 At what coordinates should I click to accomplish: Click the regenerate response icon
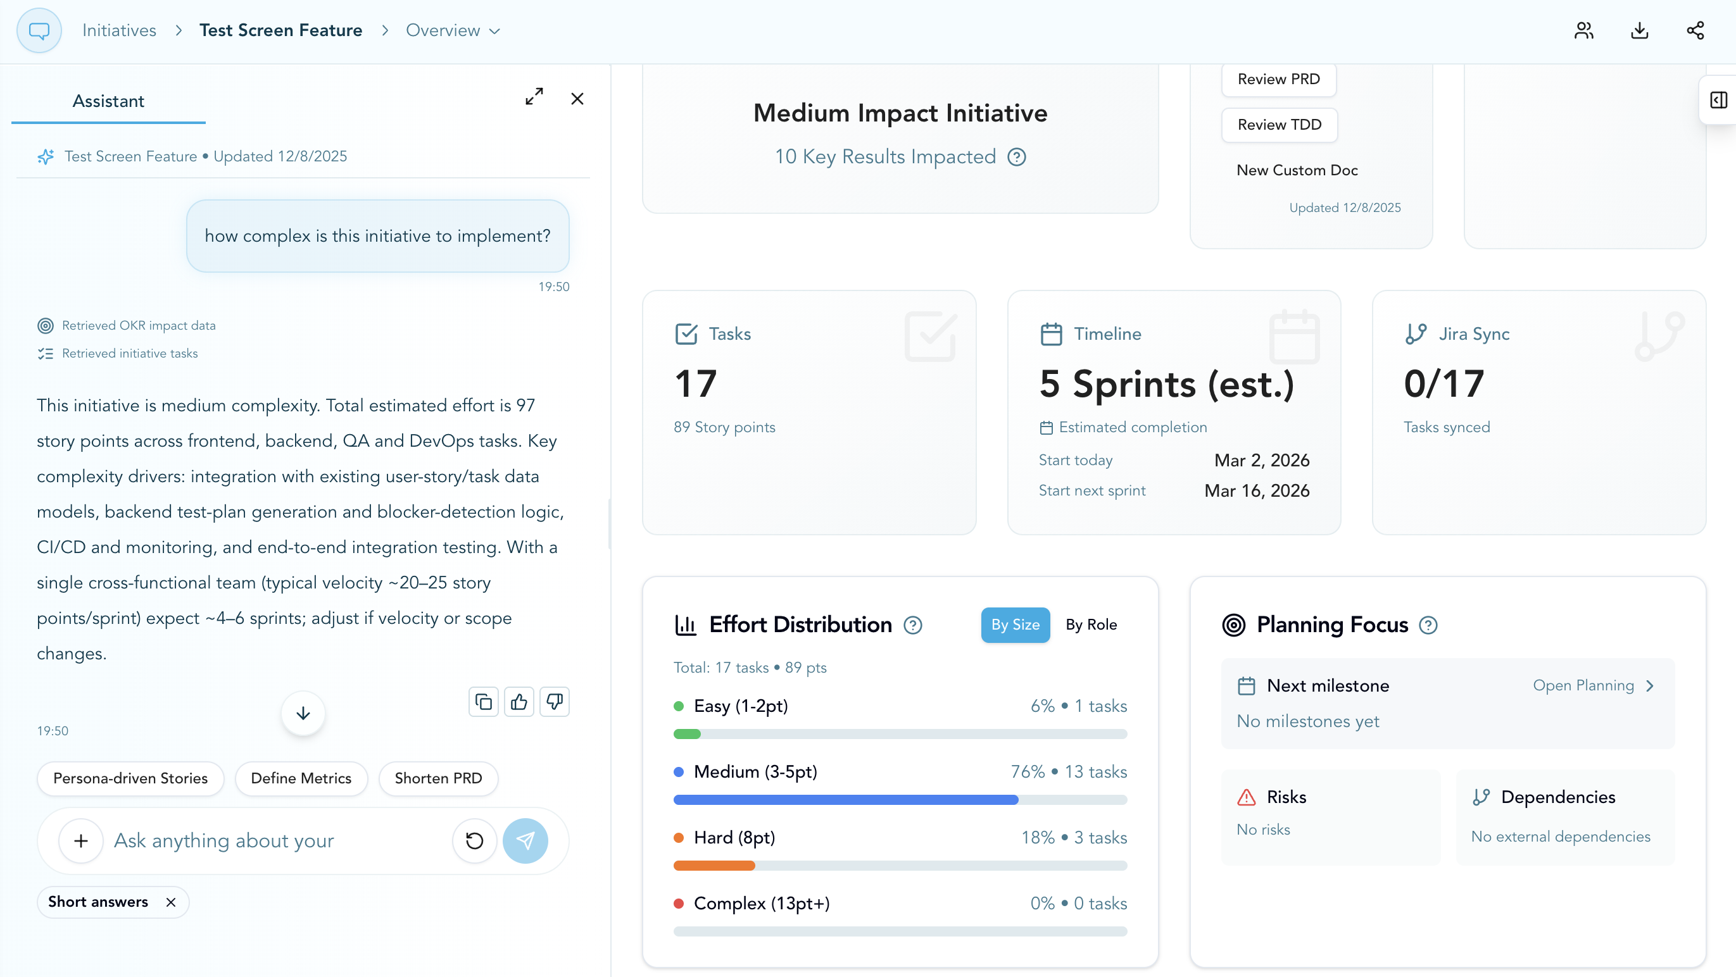click(474, 840)
